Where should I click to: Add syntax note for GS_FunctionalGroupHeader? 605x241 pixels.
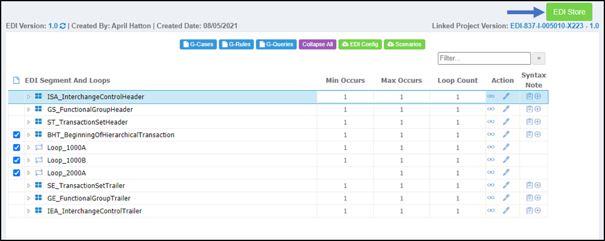point(538,109)
